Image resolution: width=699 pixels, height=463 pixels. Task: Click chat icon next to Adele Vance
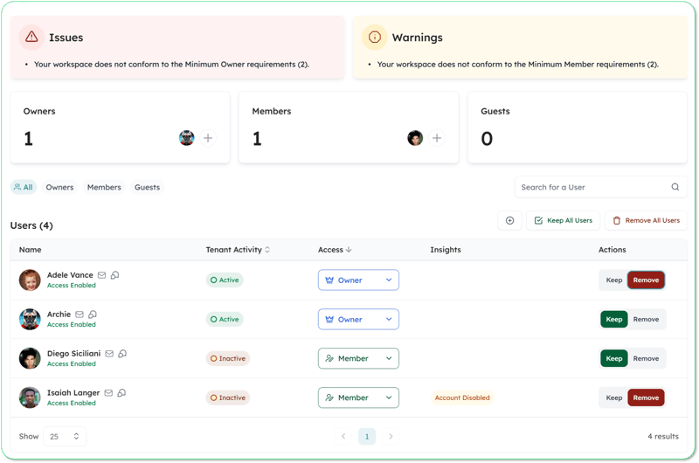115,275
